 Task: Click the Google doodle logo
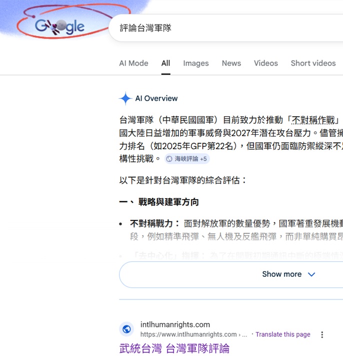coord(59,26)
